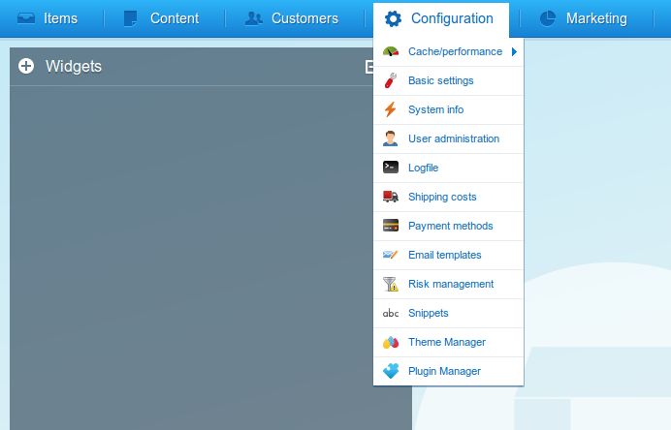This screenshot has width=671, height=430.
Task: Click the Cache/performance gauge icon
Action: click(391, 51)
